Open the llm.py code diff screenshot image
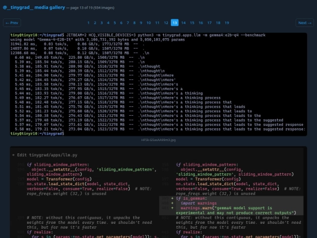This screenshot has width=317, height=238. 158,192
